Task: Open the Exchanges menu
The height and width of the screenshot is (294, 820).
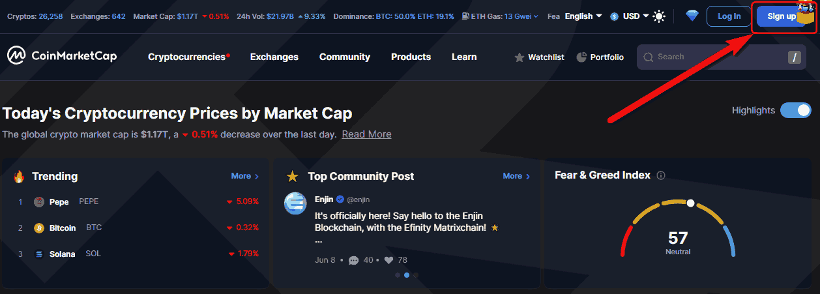Action: (x=274, y=57)
